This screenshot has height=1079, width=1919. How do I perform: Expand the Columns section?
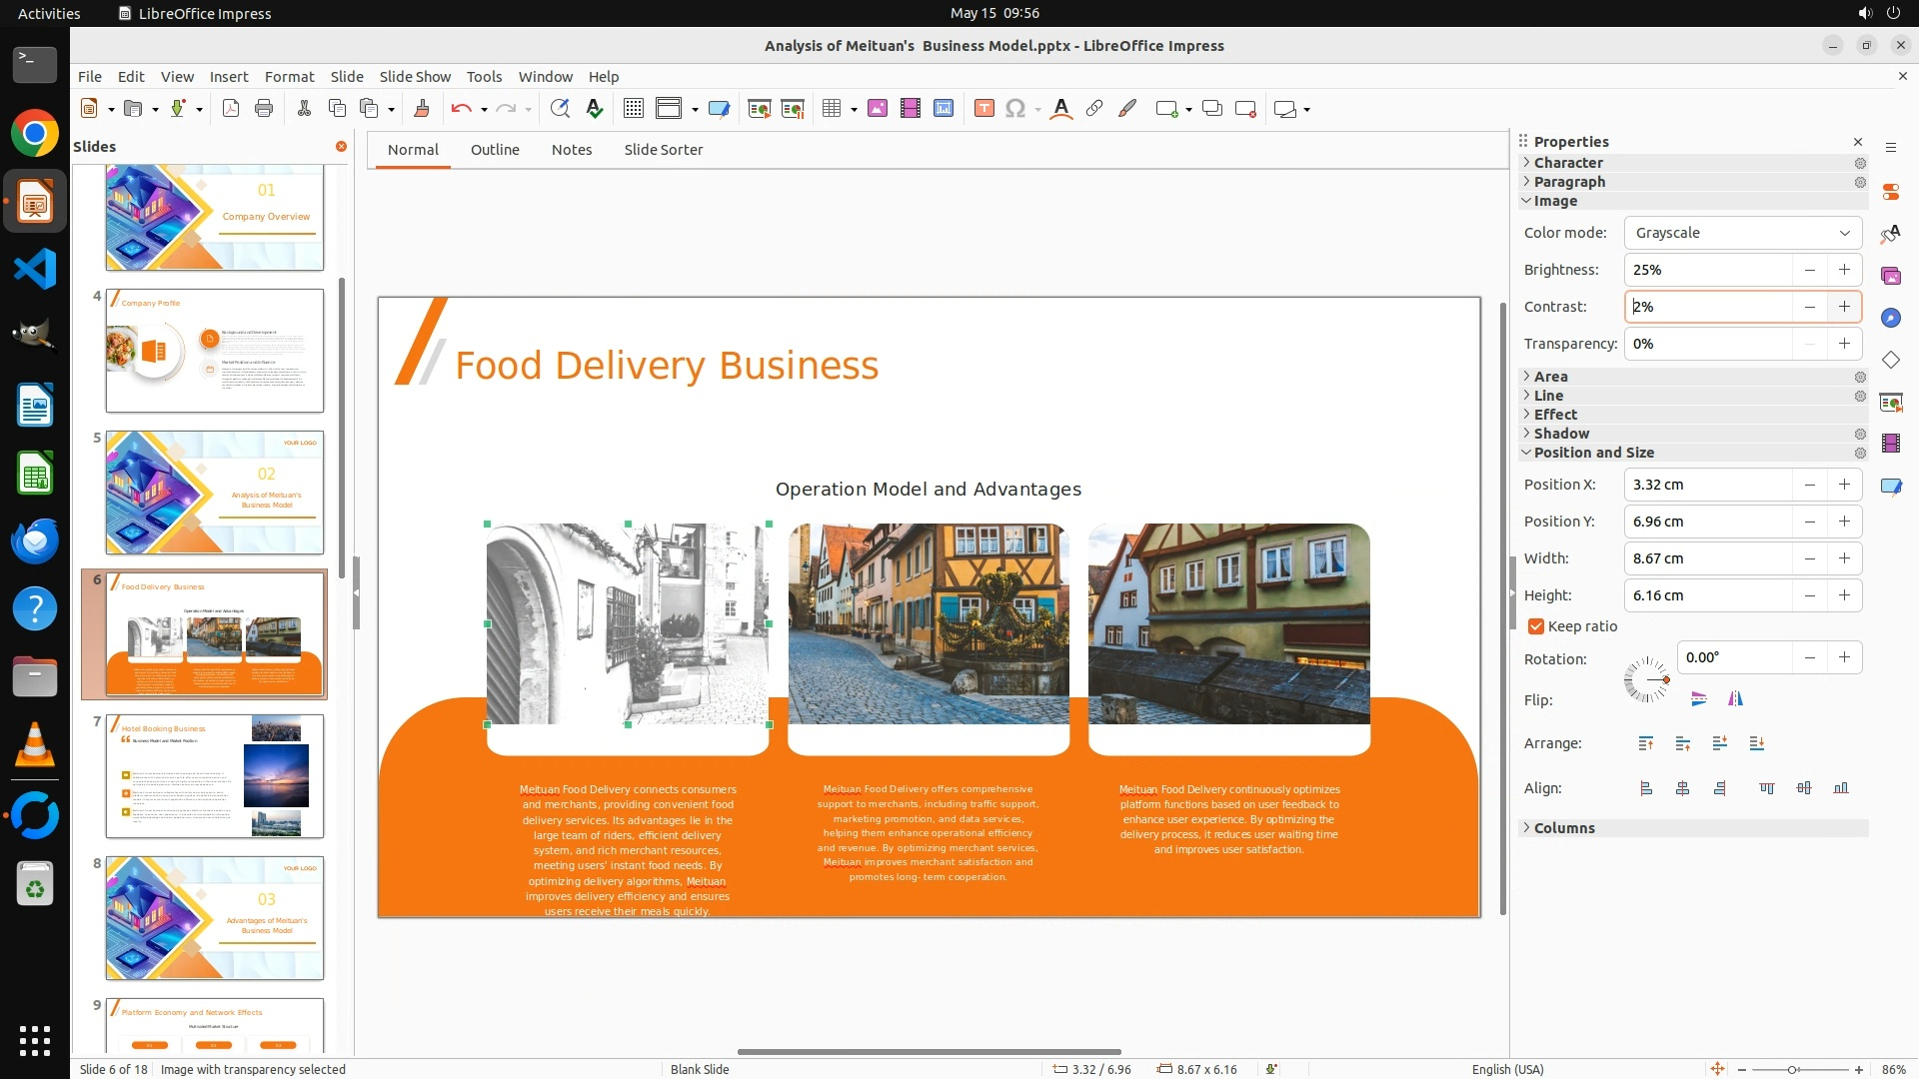click(1564, 828)
